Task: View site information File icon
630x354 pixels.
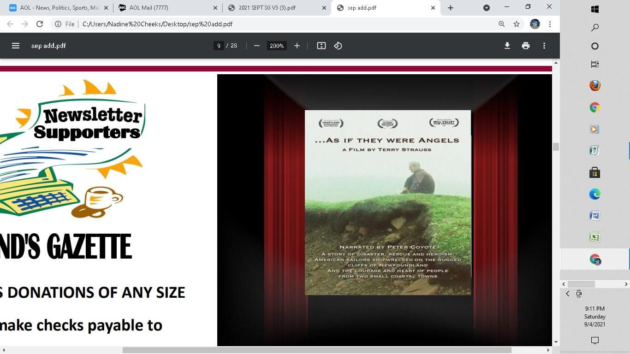Action: pos(64,24)
